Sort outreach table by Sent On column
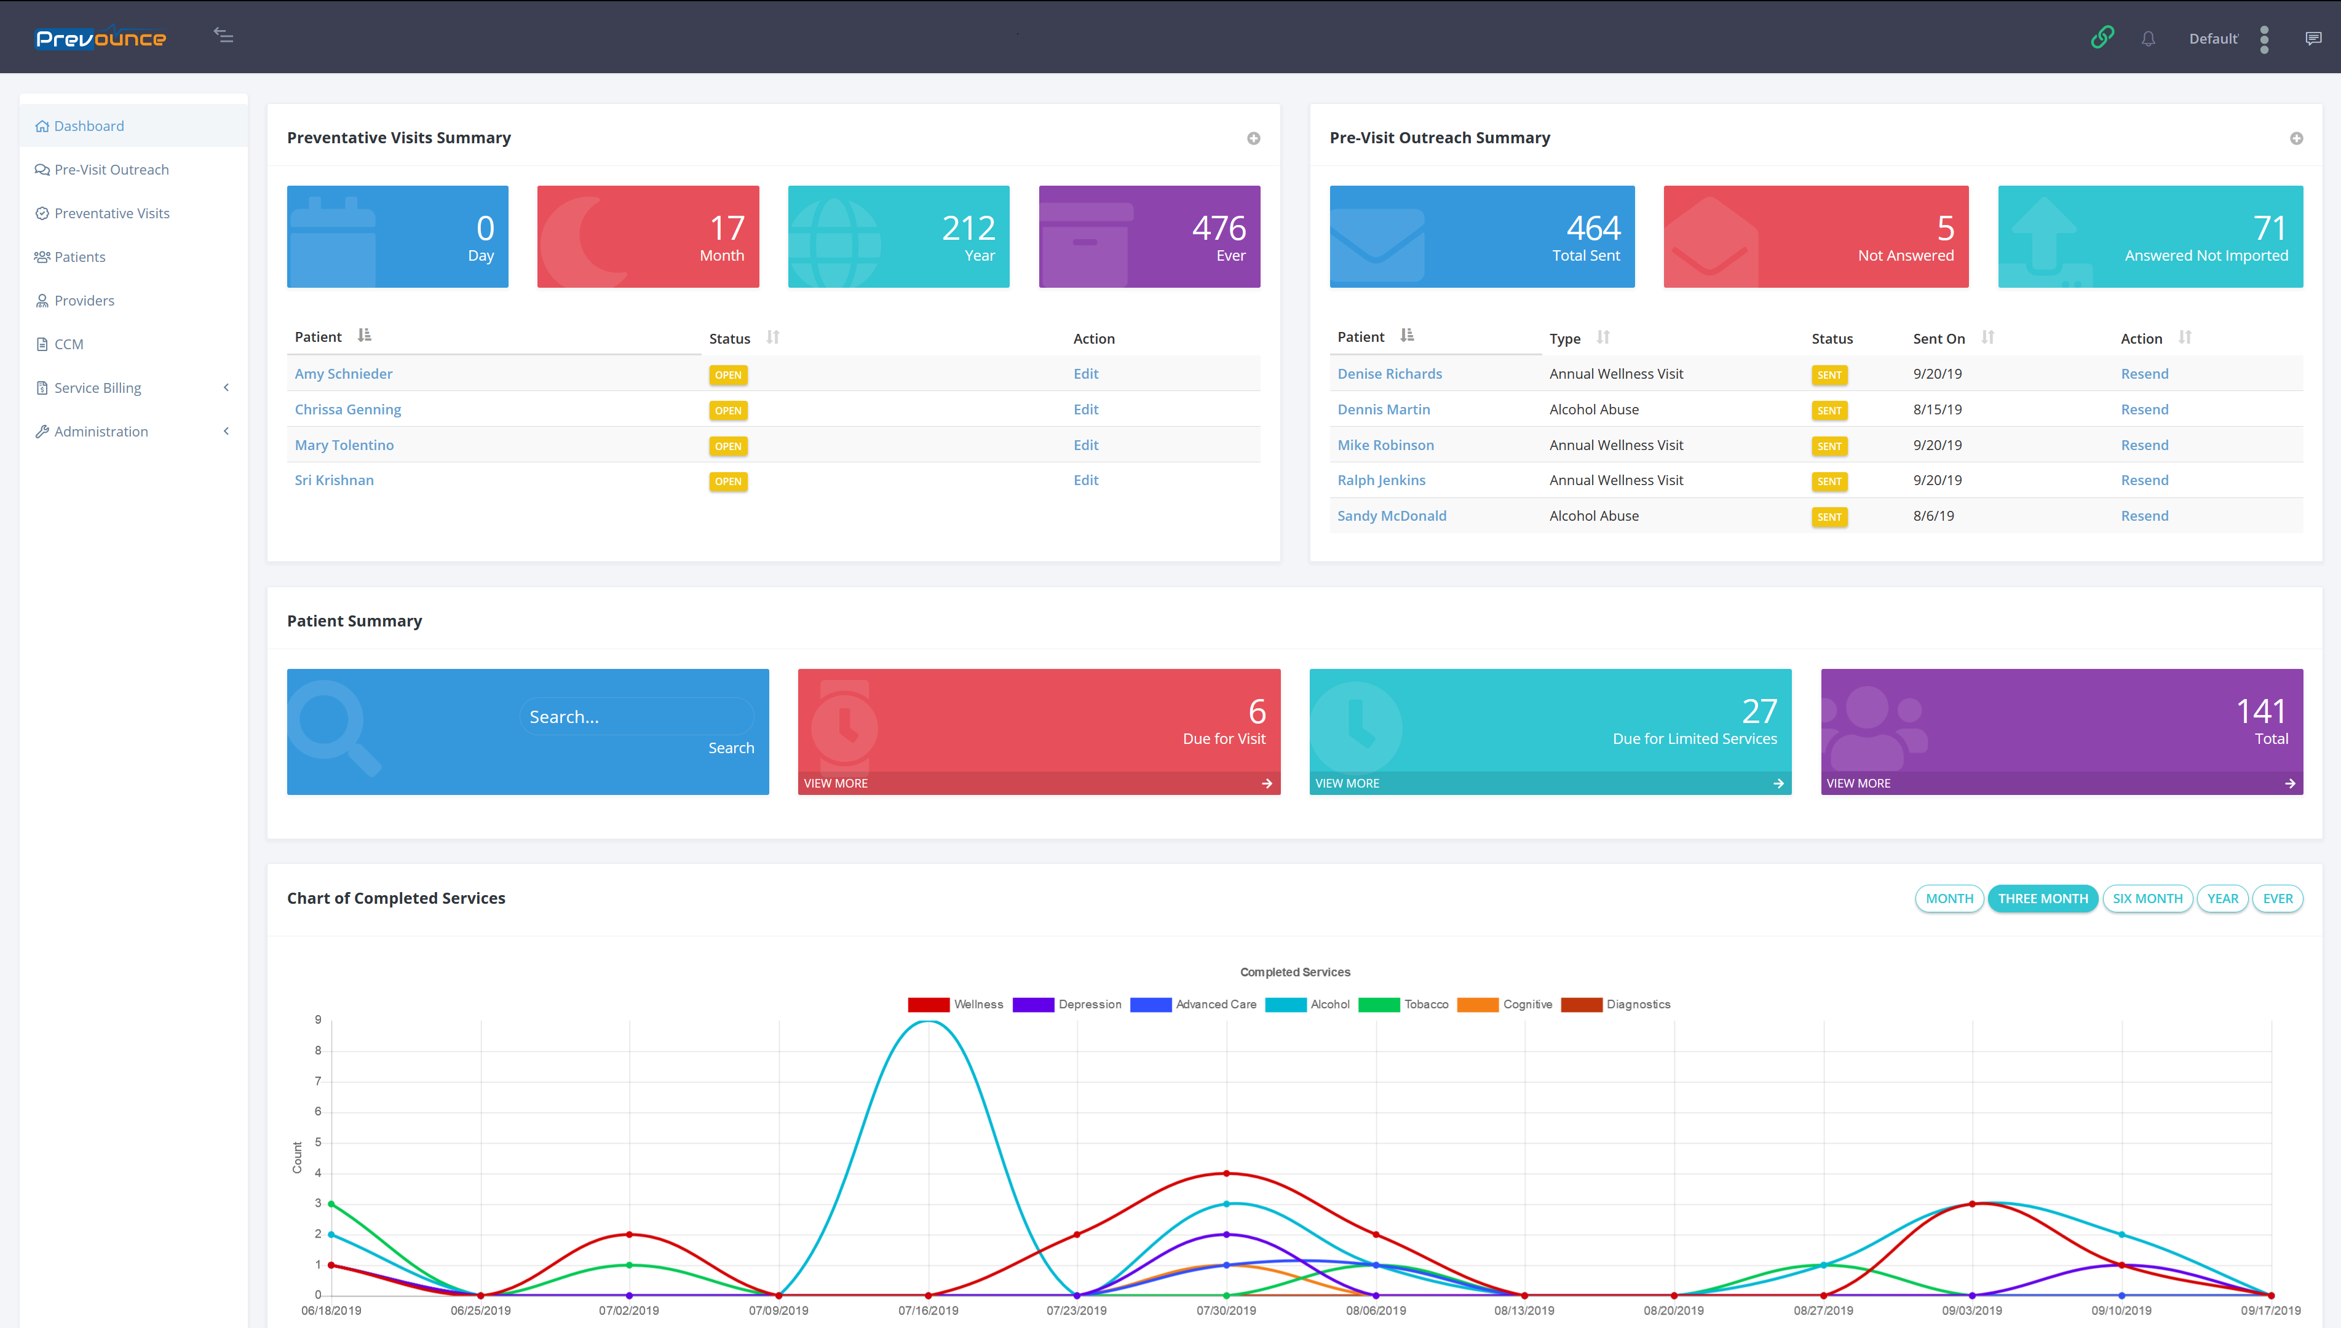2341x1328 pixels. pos(1987,338)
